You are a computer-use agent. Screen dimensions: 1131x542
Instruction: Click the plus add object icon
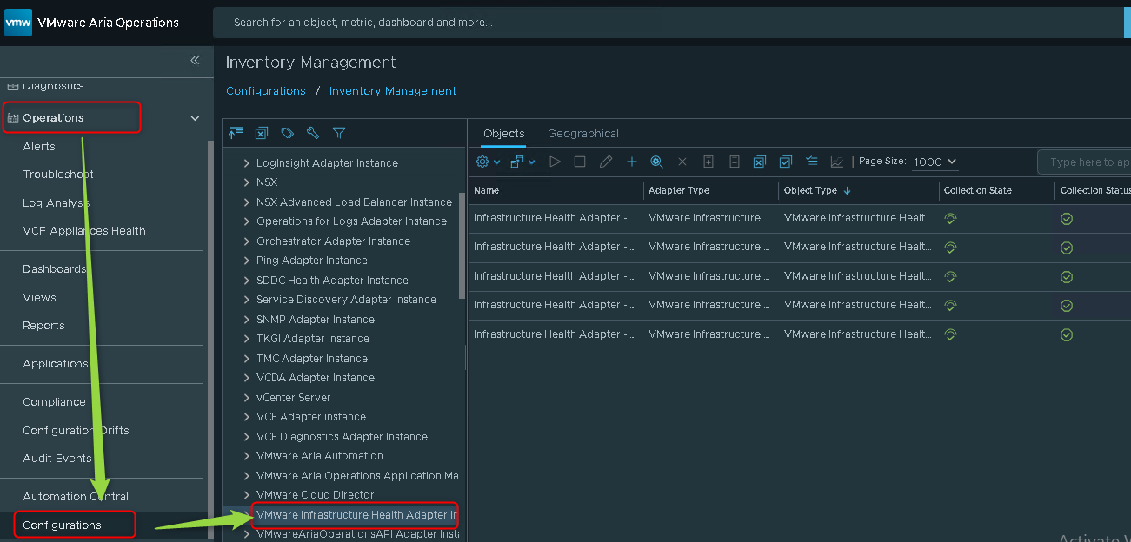(x=632, y=162)
